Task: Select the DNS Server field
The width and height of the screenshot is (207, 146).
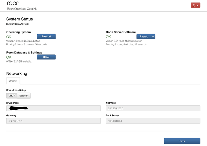Action: (x=153, y=121)
